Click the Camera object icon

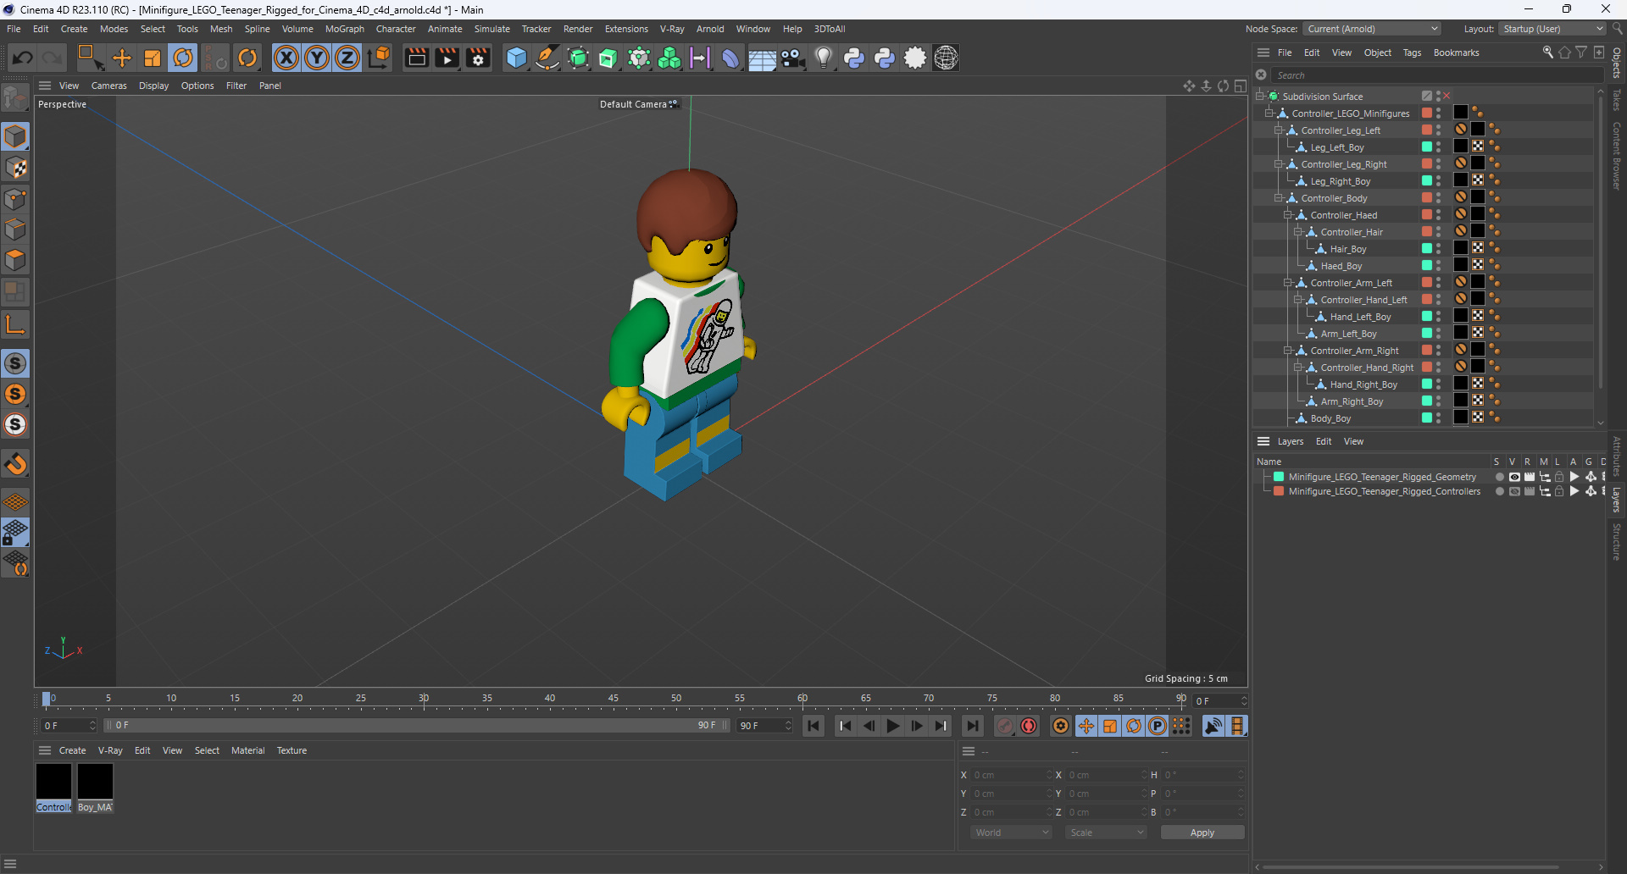(792, 58)
